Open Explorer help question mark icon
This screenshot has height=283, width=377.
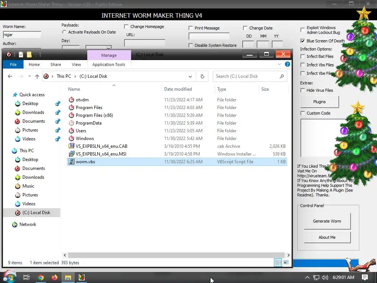tap(287, 64)
